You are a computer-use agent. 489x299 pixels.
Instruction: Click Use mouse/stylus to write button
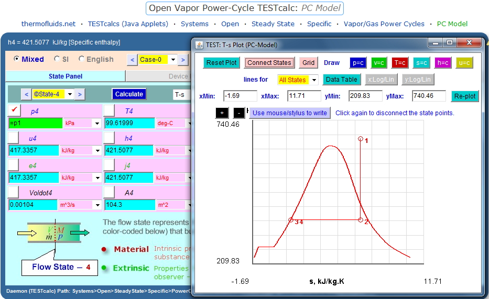[290, 113]
